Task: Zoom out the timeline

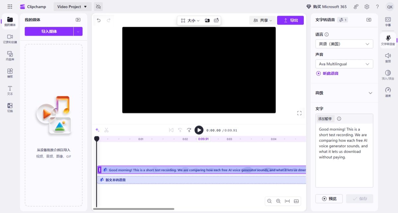Action: pos(269,201)
